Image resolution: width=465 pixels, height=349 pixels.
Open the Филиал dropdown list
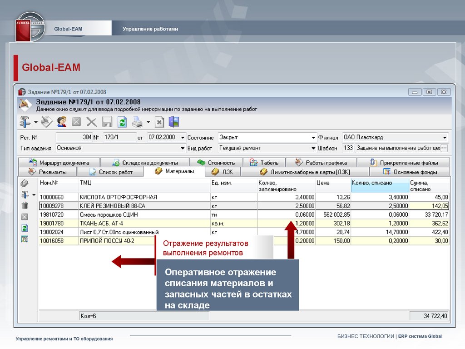[445, 137]
